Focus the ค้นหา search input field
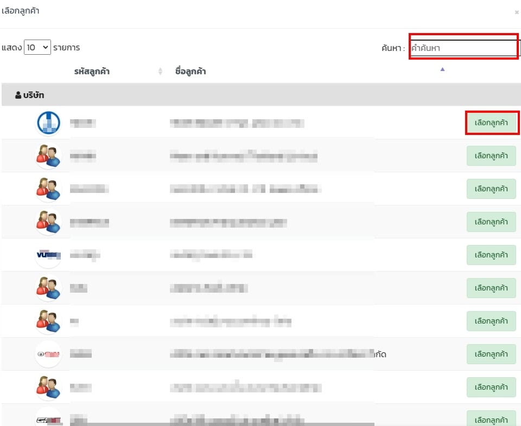The image size is (521, 426). pos(463,48)
